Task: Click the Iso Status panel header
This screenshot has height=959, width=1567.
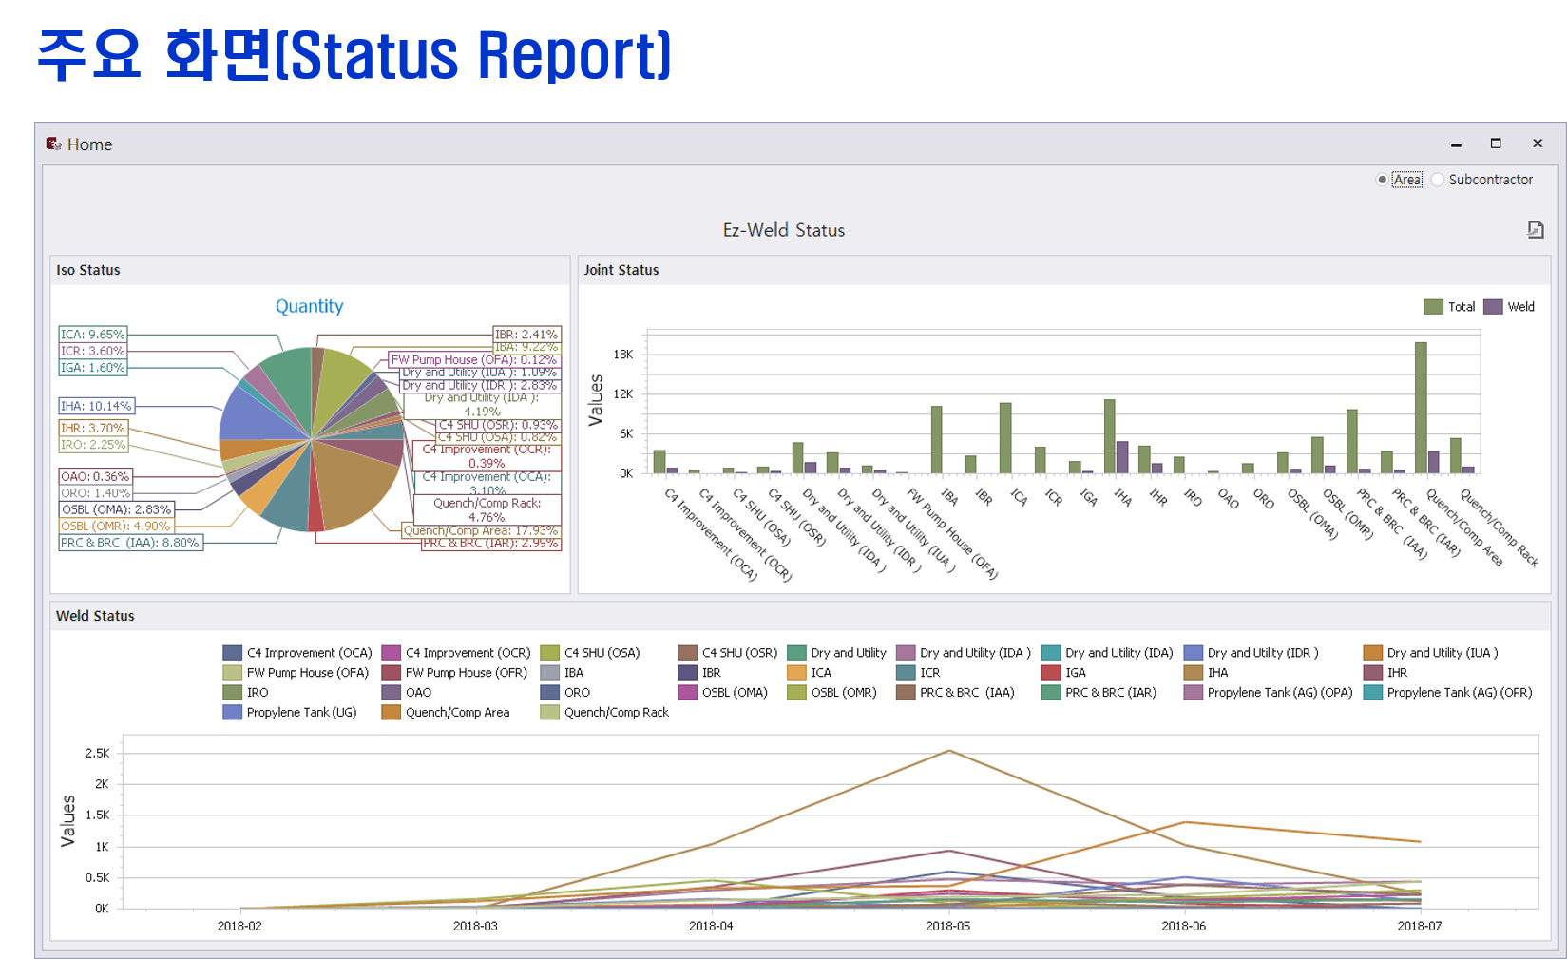Action: coord(88,270)
